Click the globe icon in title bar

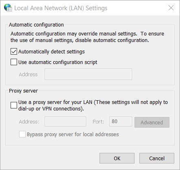coord(8,8)
